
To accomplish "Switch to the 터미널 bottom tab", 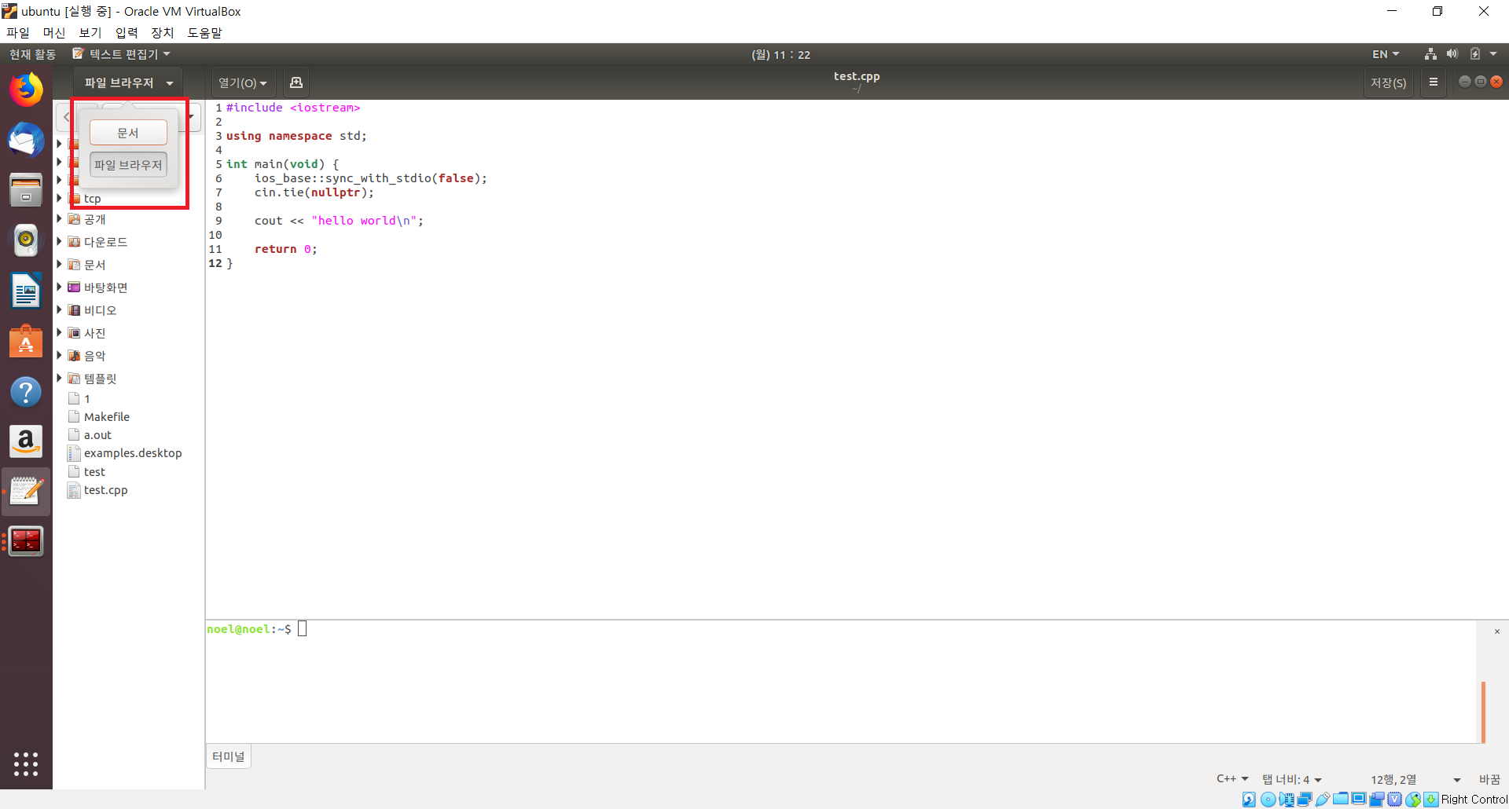I will 229,756.
